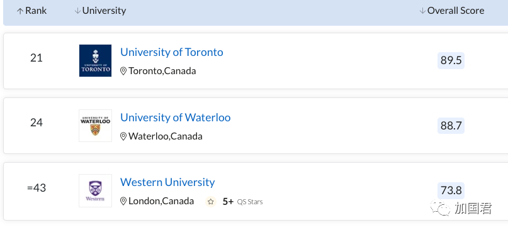Click the =43 rank cell
Screen dimensions: 508x230
click(37, 188)
